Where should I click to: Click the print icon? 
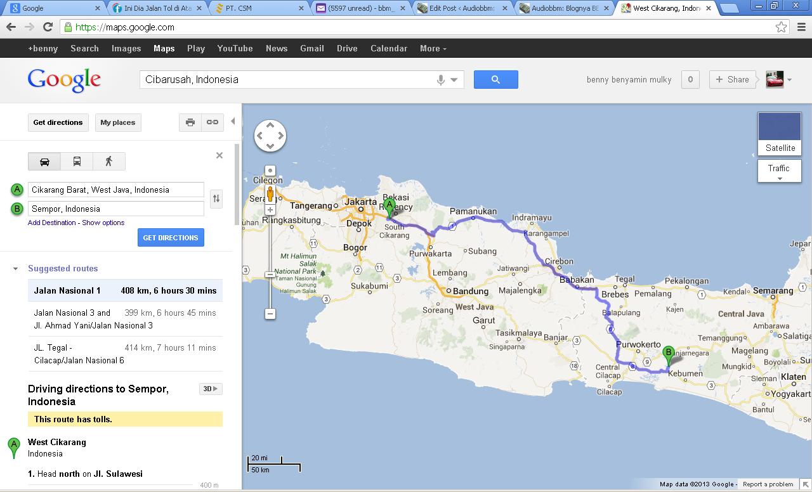point(190,122)
